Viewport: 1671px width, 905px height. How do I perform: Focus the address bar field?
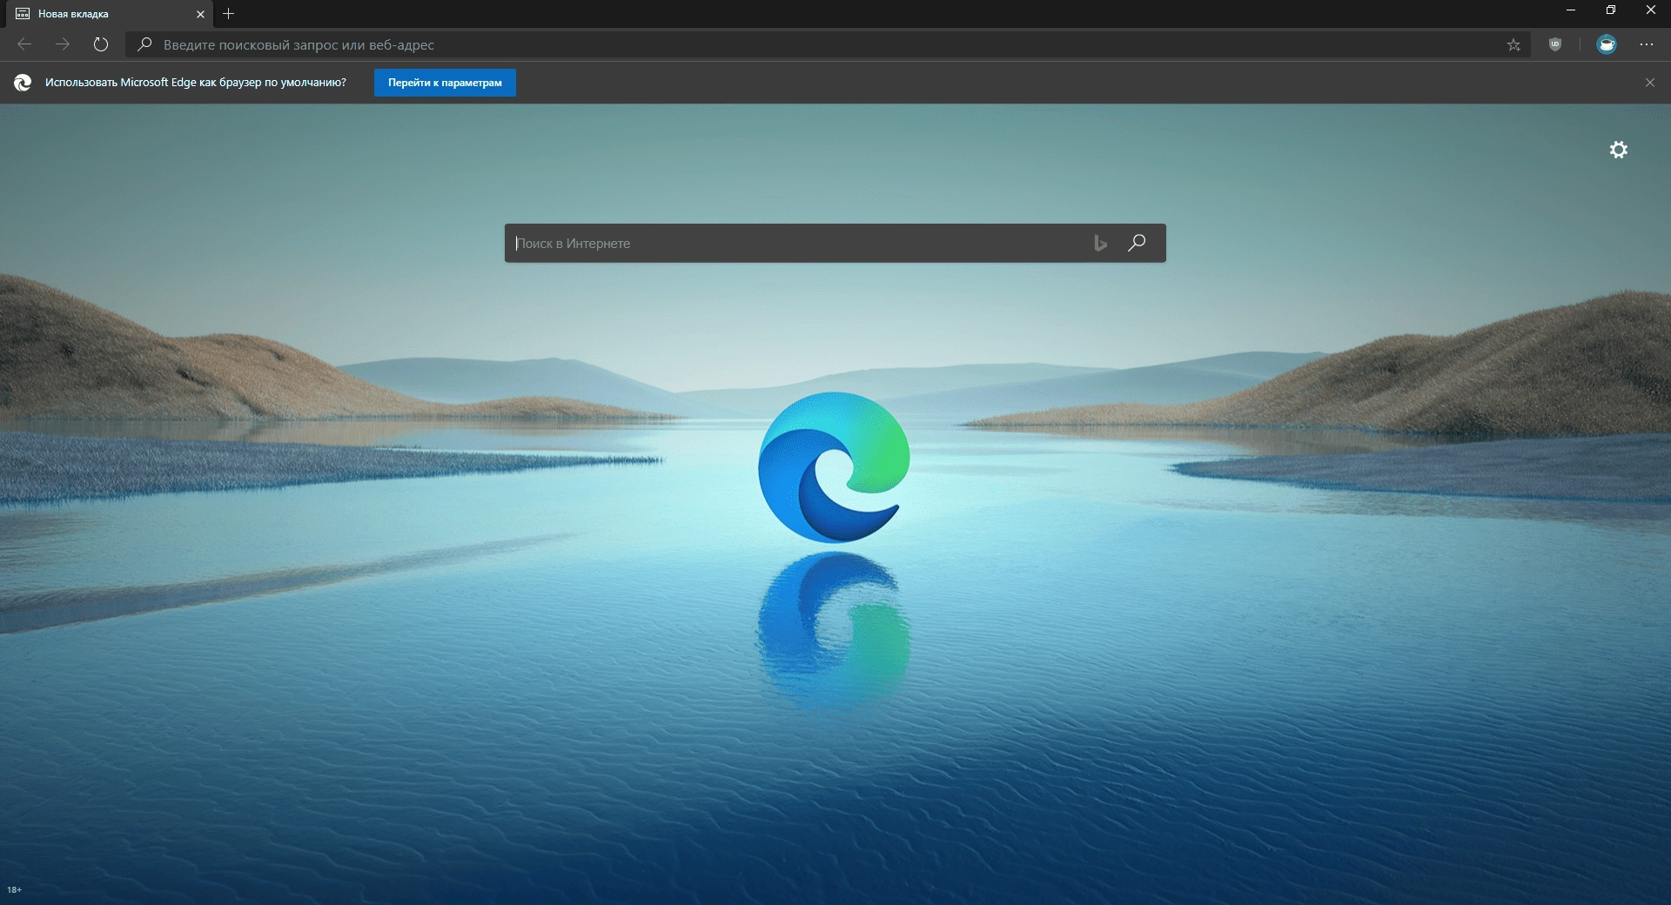828,44
